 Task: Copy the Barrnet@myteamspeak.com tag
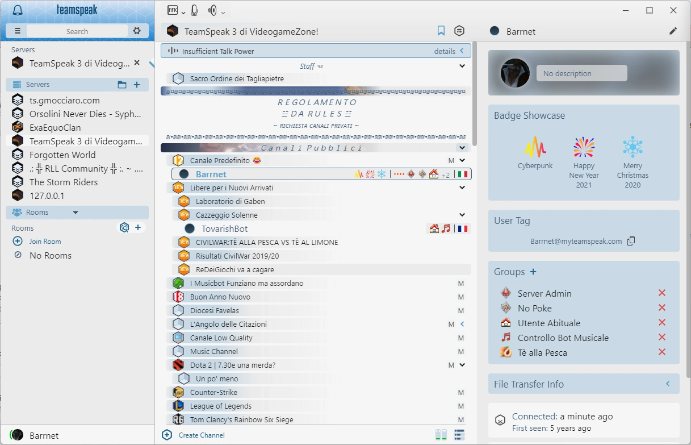(x=631, y=241)
